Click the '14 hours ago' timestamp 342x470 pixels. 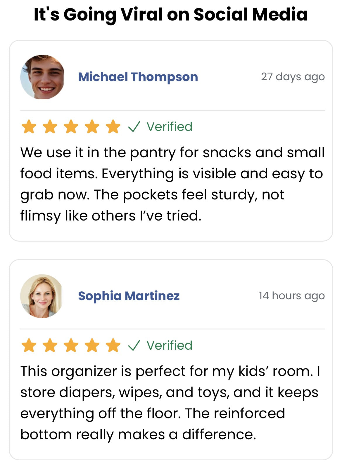(x=292, y=296)
